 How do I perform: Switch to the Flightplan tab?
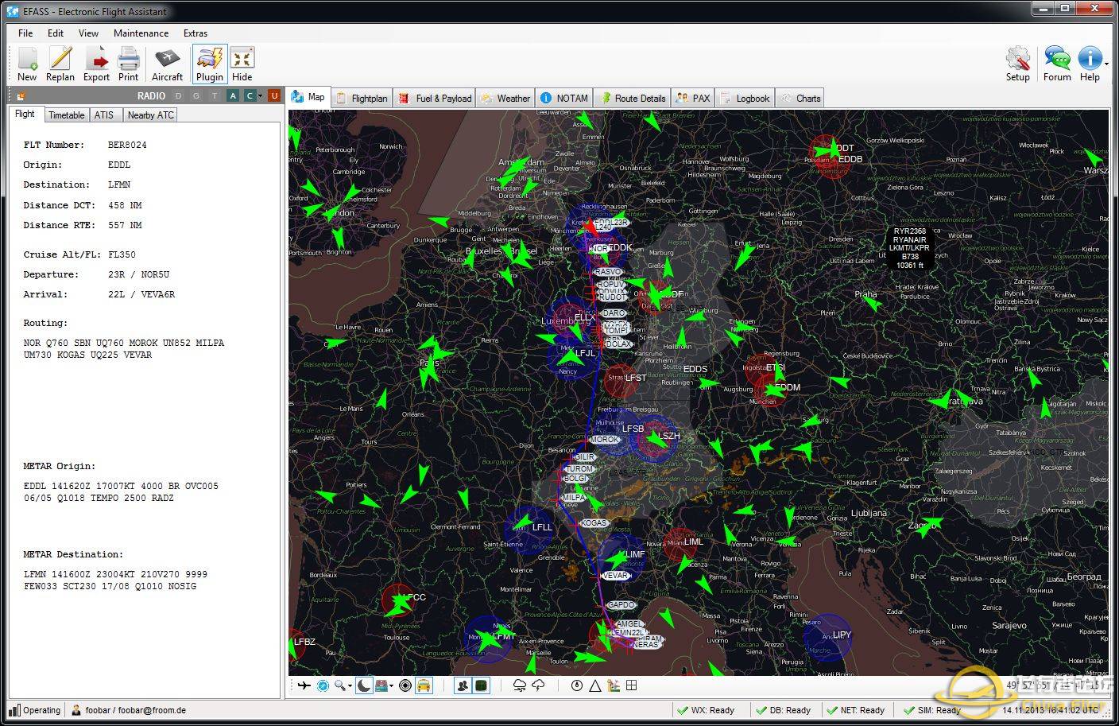tap(362, 99)
